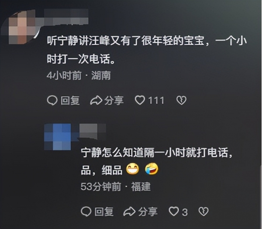Tap the 回复 label under reply comment
Viewport: 262px width, 229px height.
[104, 212]
